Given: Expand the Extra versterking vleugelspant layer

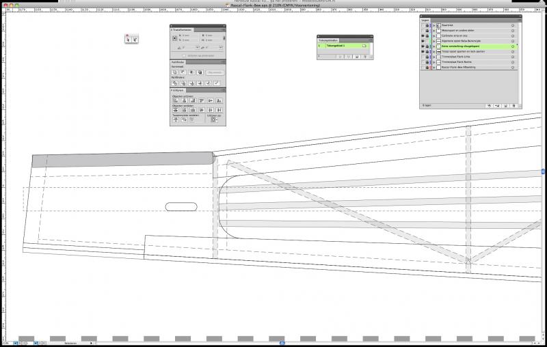Looking at the screenshot, I should tap(434, 46).
